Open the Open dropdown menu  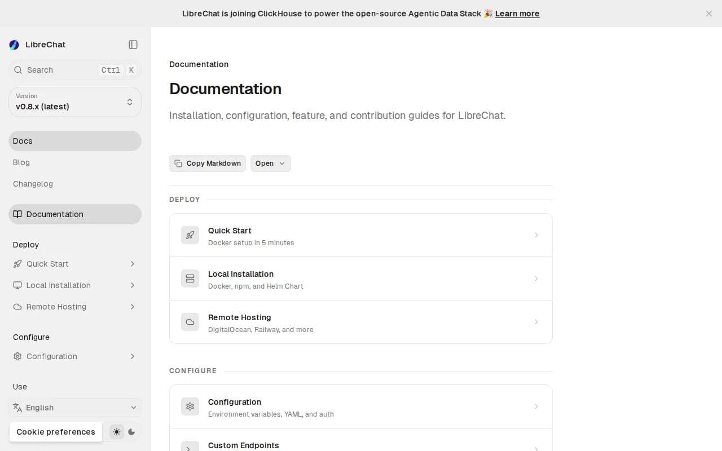click(x=271, y=163)
